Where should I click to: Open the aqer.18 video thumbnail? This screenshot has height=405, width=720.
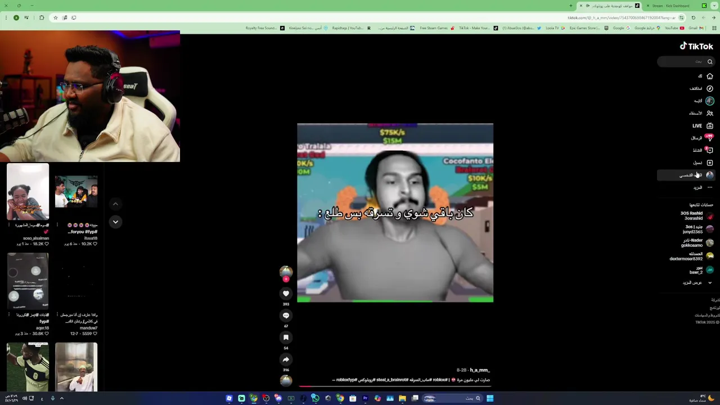[x=28, y=281]
